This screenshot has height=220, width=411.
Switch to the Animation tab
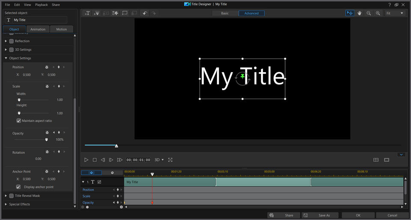coord(38,29)
